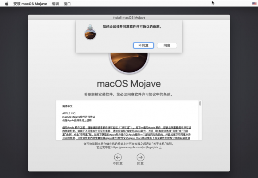This screenshot has width=258, height=178.
Task: Click the Install macOS Mojave window title
Action: [129, 17]
